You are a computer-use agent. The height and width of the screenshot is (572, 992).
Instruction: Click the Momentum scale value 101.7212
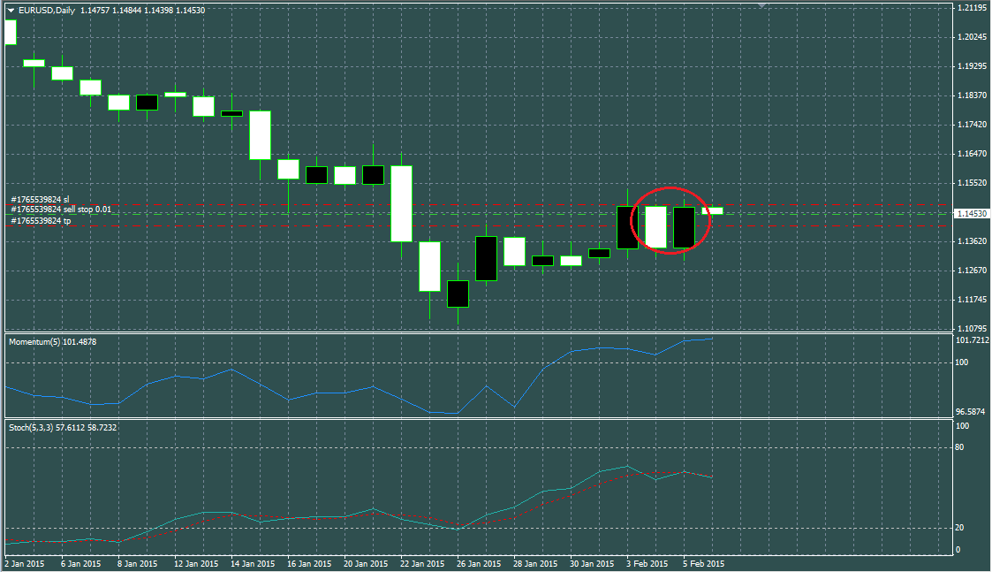click(973, 340)
